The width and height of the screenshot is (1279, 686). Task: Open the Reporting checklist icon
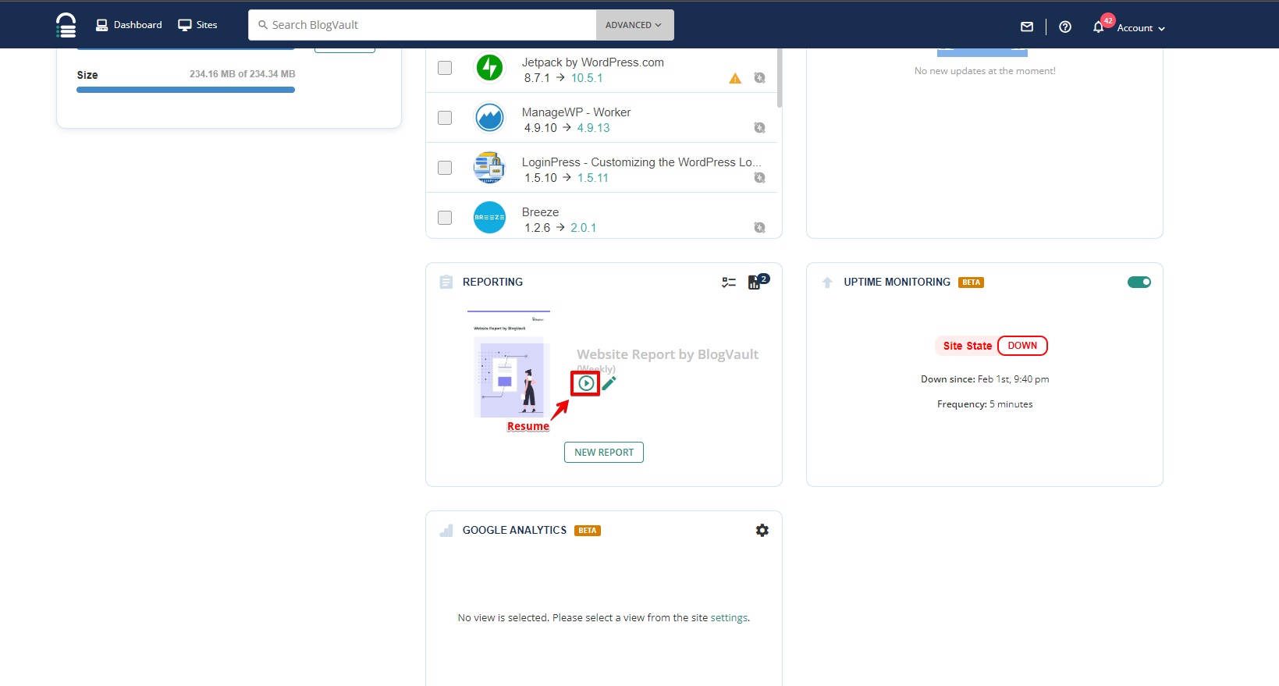(729, 283)
